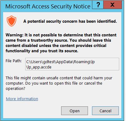Screen dimensions: 126x121
Task: Close the Security Notice with the X
Action: point(112,5)
